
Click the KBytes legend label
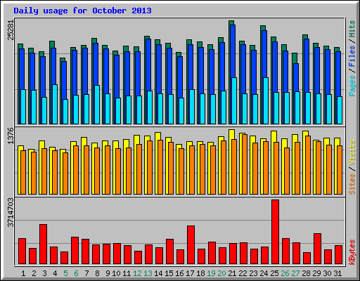(352, 252)
